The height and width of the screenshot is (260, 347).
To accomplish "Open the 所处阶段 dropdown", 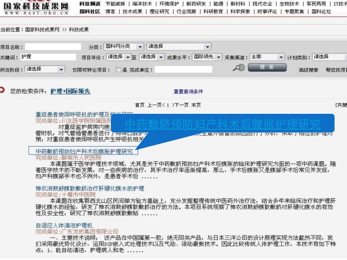I will pos(45,69).
